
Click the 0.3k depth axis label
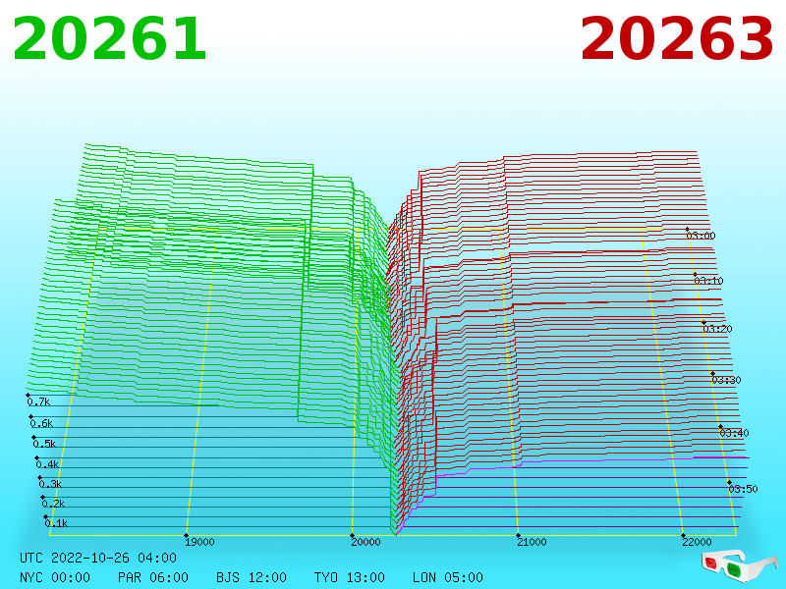pyautogui.click(x=50, y=484)
